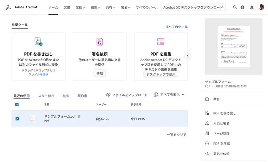The width and height of the screenshot is (268, 162).
Task: Open すべてのツール in top navigation
Action: (x=147, y=7)
